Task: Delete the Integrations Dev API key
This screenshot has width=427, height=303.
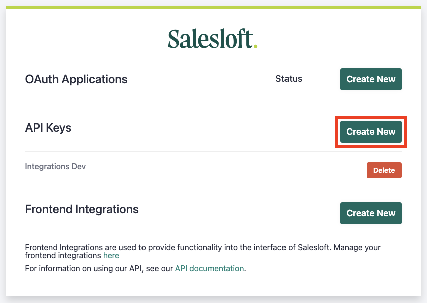Action: point(384,170)
